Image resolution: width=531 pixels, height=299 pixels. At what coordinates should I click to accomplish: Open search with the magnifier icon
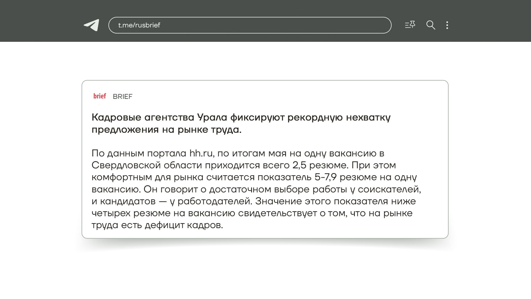coord(431,25)
